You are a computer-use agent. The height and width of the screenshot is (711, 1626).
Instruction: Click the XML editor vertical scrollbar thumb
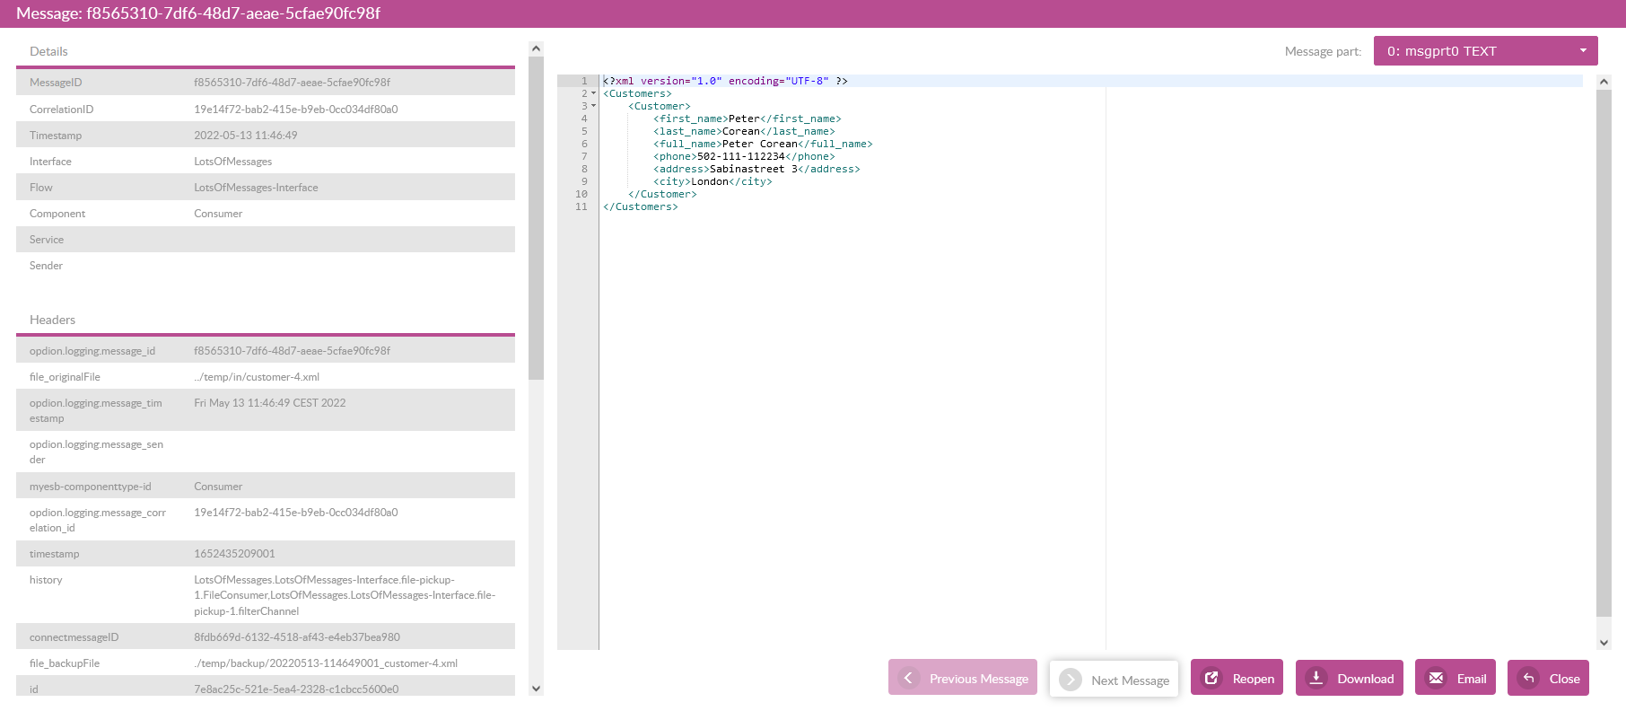coord(1604,350)
